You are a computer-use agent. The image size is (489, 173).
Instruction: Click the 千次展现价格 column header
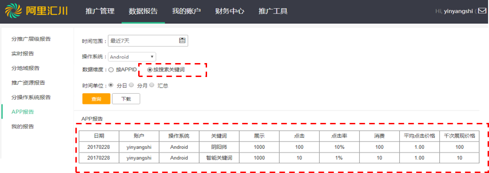(459, 136)
